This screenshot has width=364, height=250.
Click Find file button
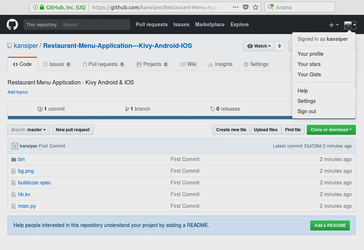[x=293, y=130]
